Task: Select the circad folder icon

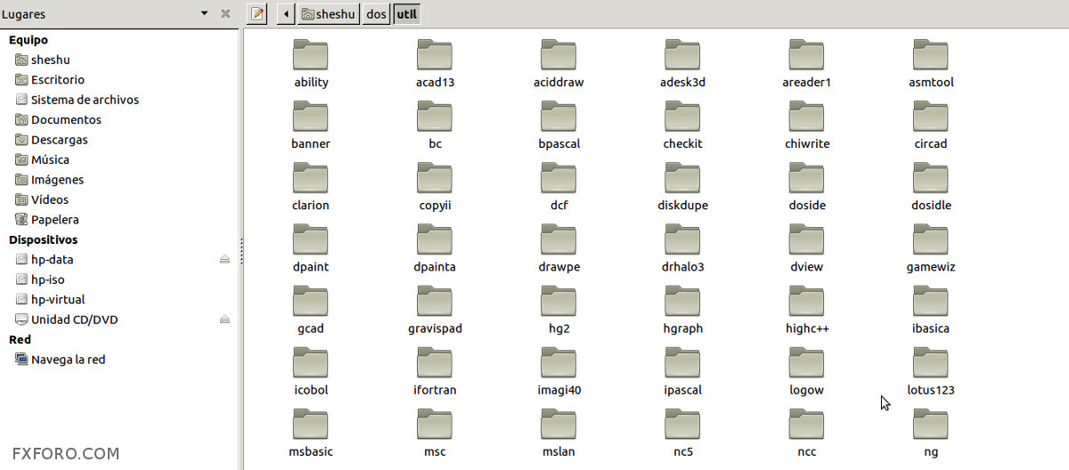Action: pos(931,117)
